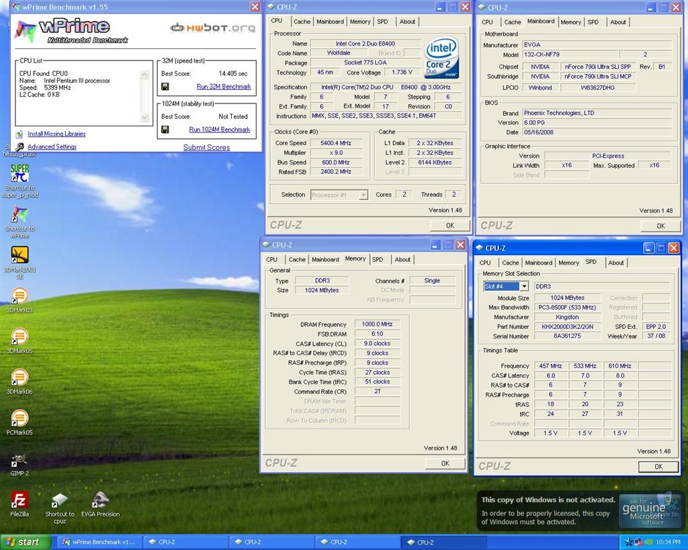The image size is (688, 550).
Task: Click OK in the SPD window
Action: pos(658,467)
